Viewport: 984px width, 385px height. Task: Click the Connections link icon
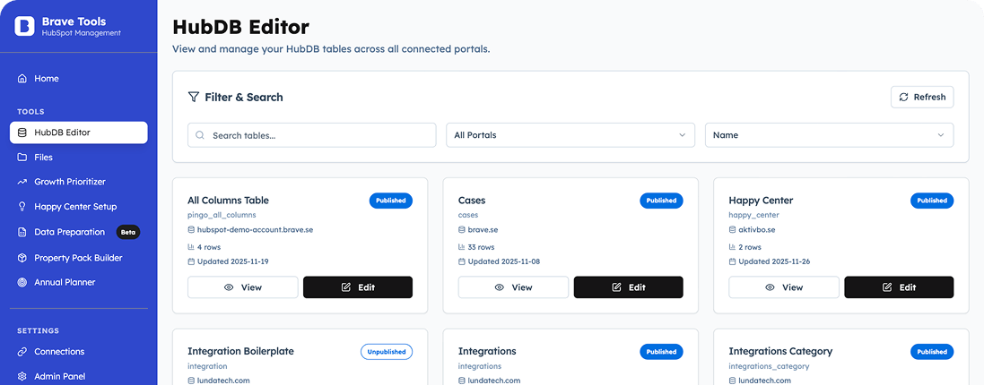point(22,352)
